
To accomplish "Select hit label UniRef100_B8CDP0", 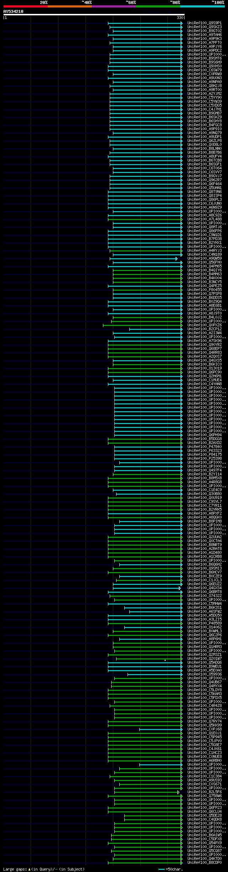I will (x=204, y=862).
